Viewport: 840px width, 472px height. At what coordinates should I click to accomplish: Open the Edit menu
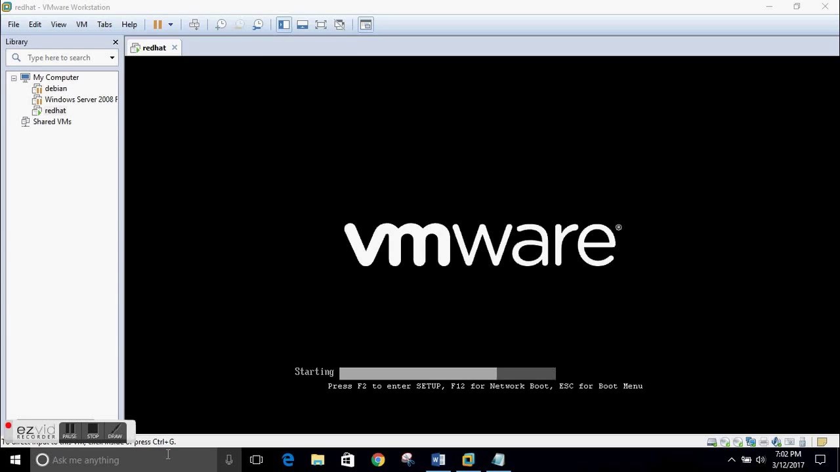(35, 24)
